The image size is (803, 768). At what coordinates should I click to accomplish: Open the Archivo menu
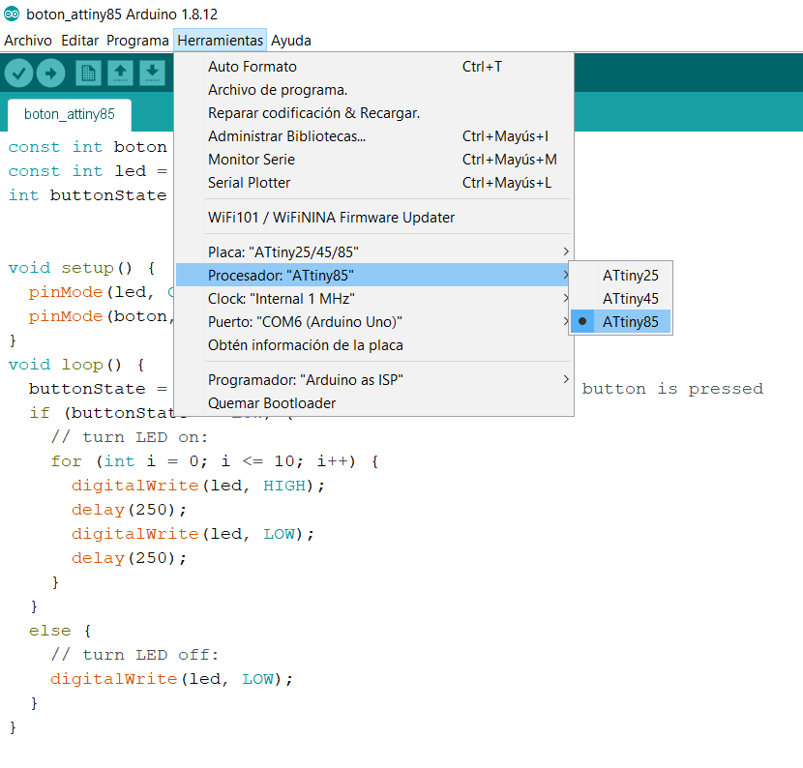[28, 41]
